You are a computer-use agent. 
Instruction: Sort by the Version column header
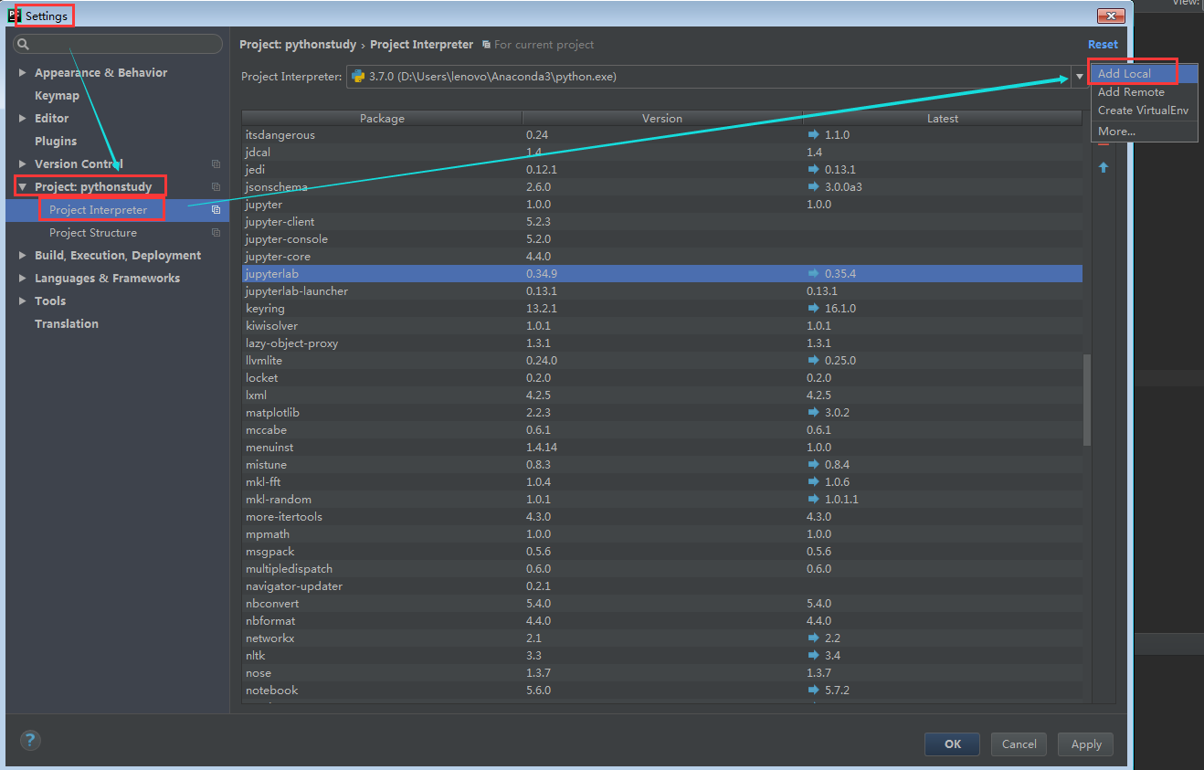[662, 119]
